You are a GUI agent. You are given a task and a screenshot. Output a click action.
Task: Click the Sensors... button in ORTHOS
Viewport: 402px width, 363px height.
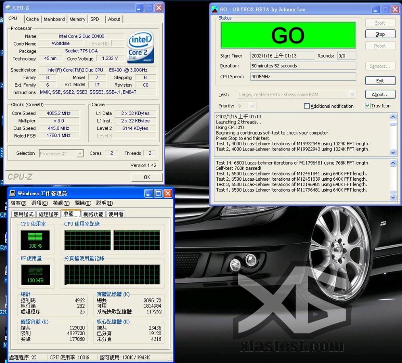(380, 66)
